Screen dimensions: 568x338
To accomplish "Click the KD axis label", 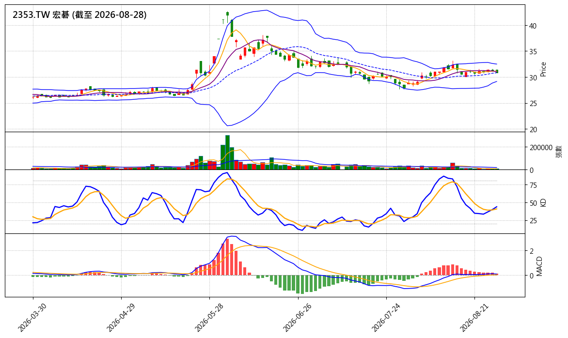I will click(x=543, y=203).
